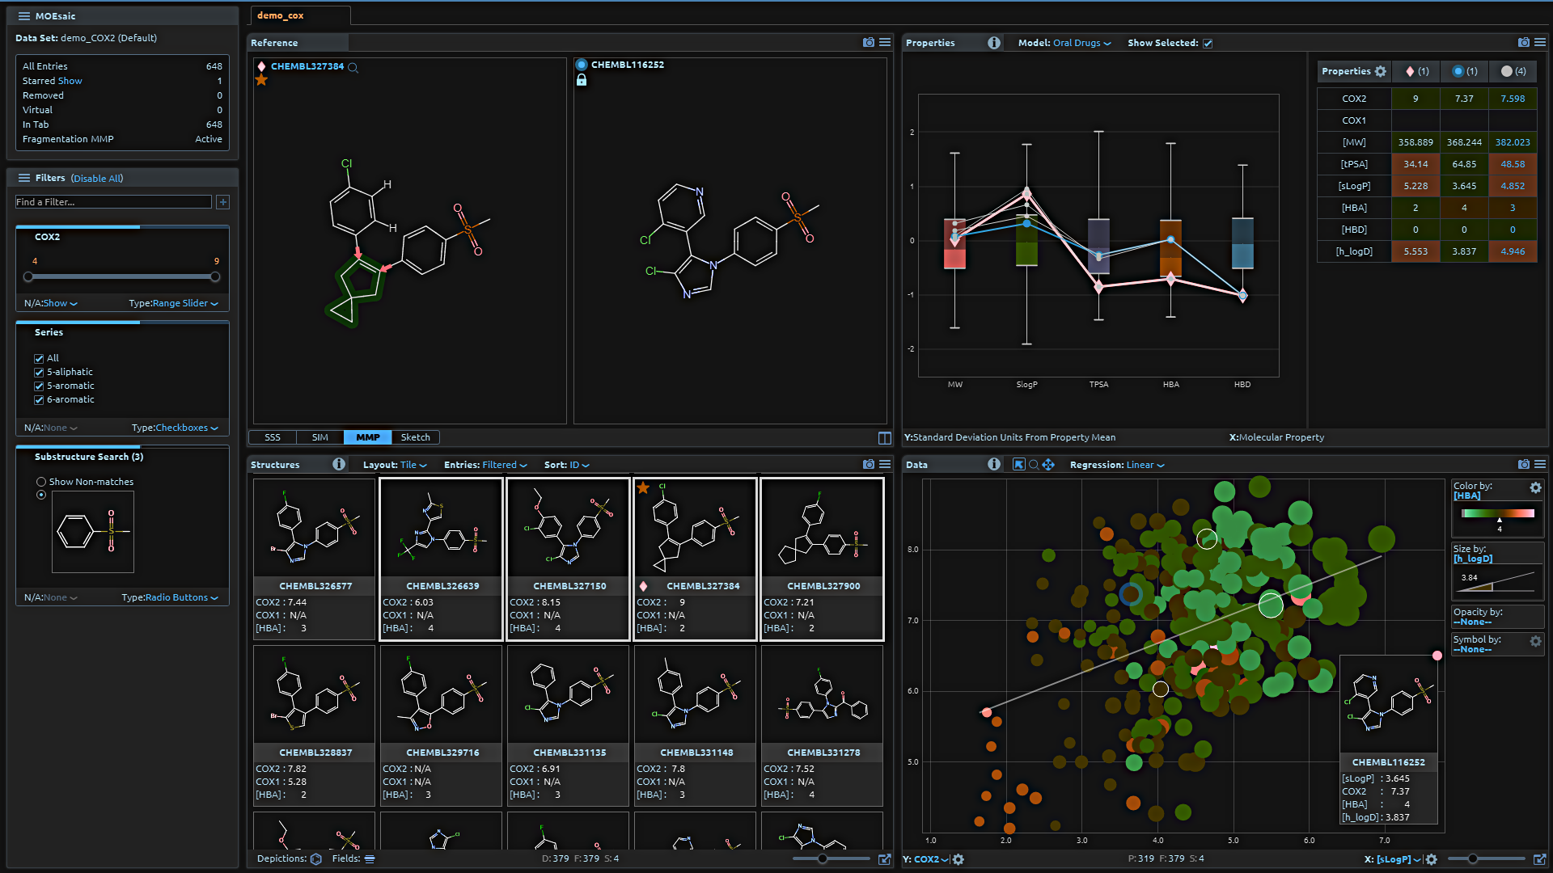Open X axis settings gear

point(1432,859)
